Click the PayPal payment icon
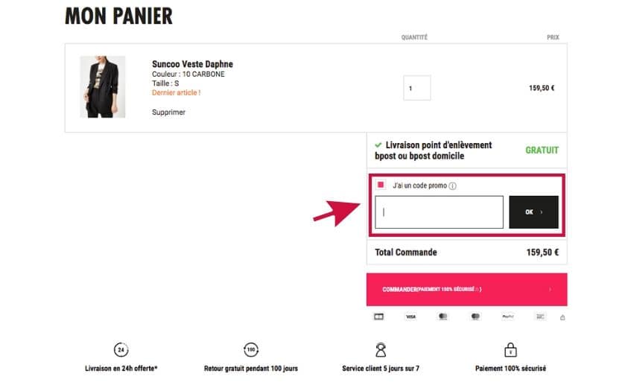 pos(507,317)
